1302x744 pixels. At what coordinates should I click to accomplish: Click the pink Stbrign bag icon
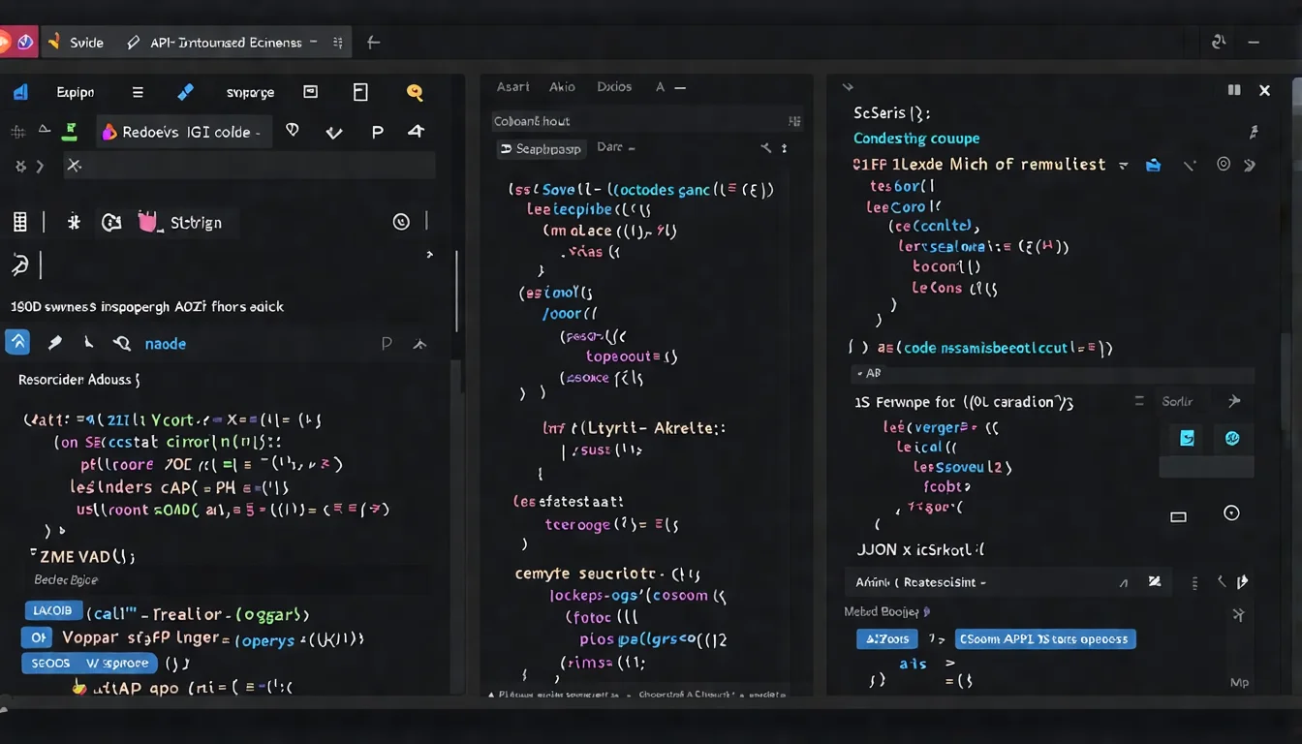(147, 222)
